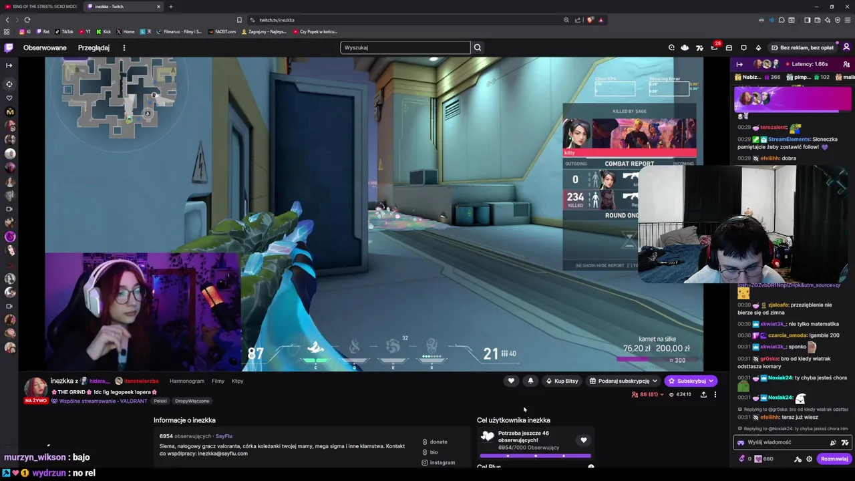Viewport: 855px width, 481px height.
Task: Open the Twitch more options dots menu
Action: point(124,47)
